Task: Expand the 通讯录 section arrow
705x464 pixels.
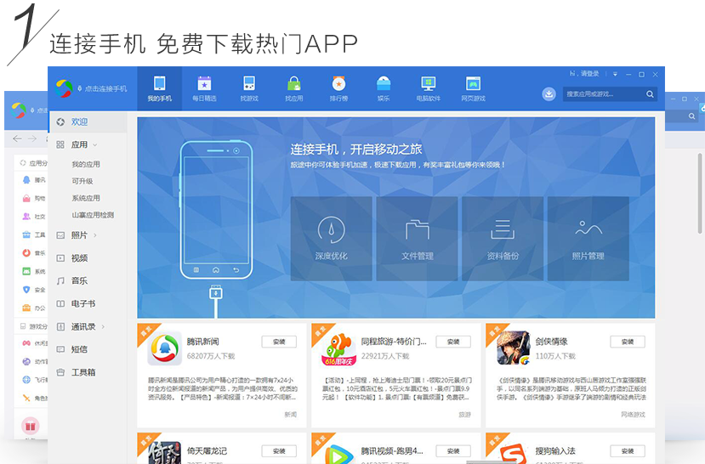Action: [103, 326]
